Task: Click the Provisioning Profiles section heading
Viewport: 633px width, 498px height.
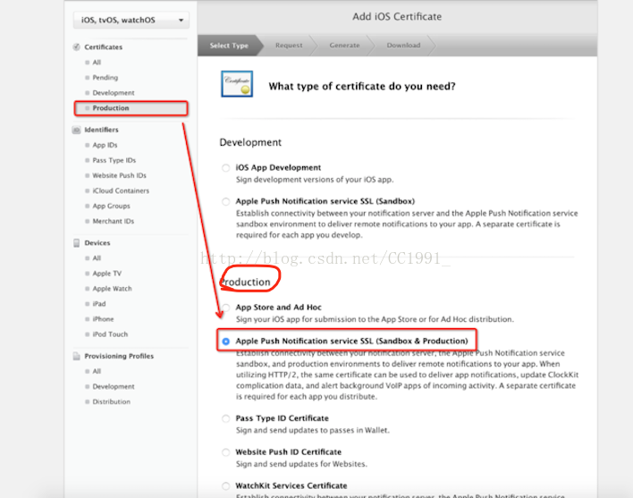Action: coord(119,356)
